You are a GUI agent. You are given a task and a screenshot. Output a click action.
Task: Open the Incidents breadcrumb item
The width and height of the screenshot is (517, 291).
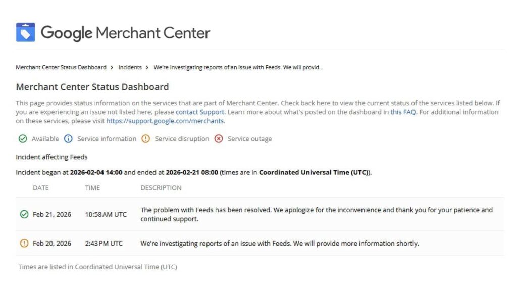tap(130, 67)
